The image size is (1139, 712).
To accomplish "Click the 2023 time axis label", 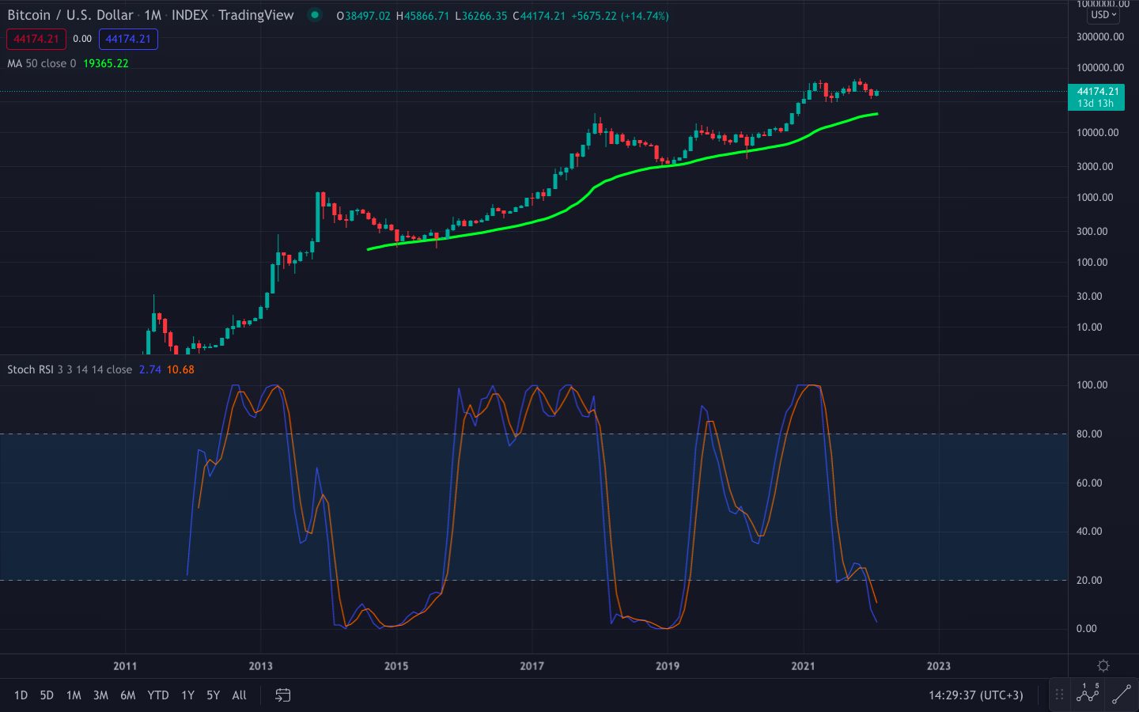I will coord(939,666).
